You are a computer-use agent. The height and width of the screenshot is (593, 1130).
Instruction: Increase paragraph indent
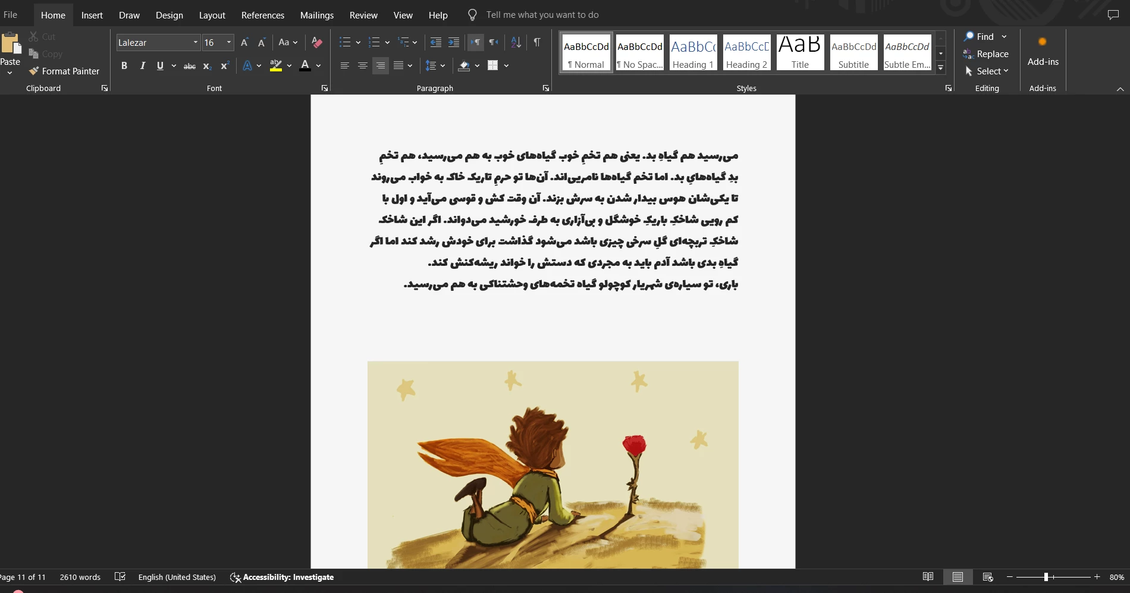point(454,42)
